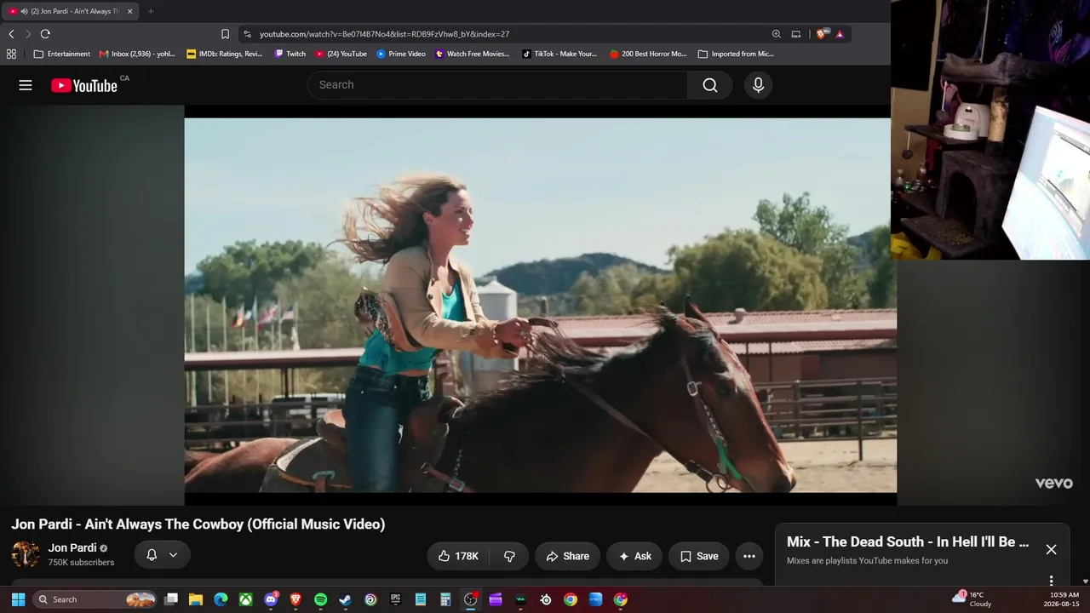Click the "Mix - The Dead South" playlist title
This screenshot has height=613, width=1090.
[x=908, y=541]
